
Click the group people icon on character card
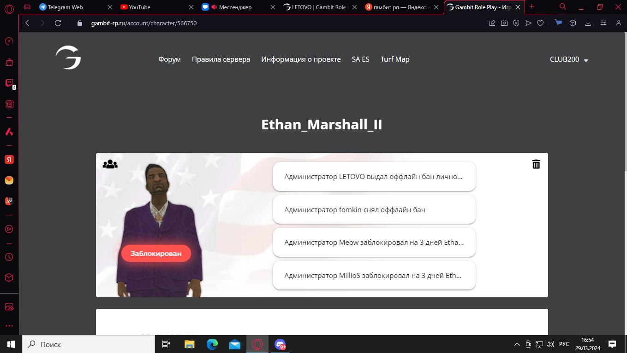coord(110,164)
